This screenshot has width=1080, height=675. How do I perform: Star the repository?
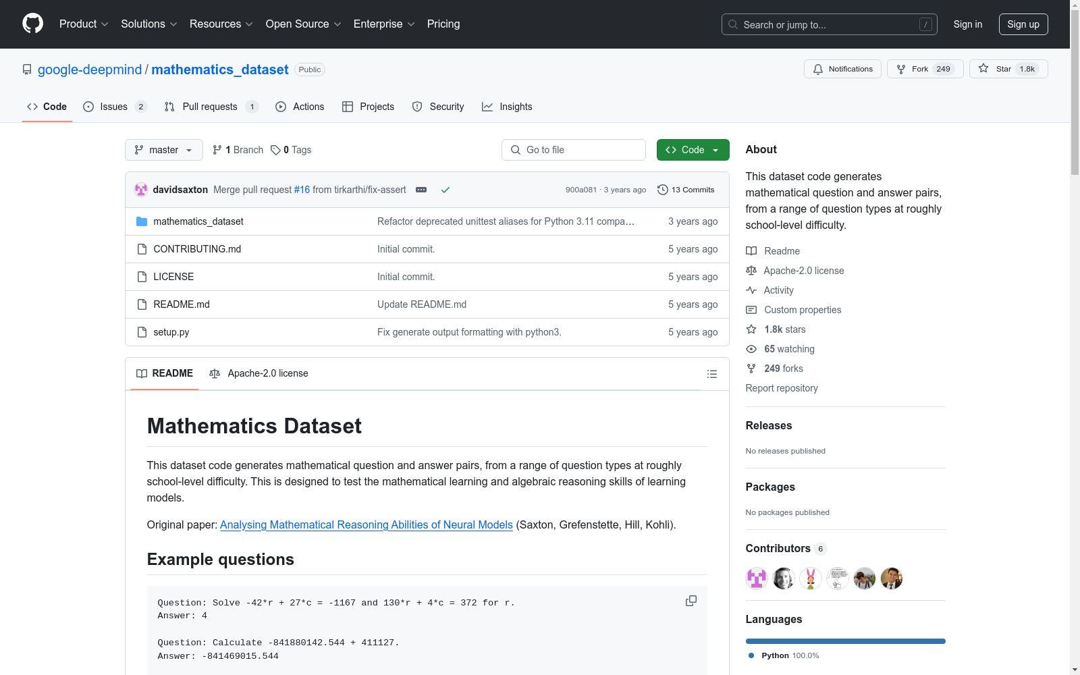1008,69
